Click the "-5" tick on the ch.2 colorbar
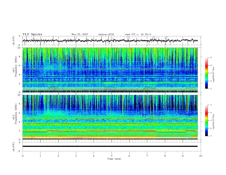 click(210, 120)
